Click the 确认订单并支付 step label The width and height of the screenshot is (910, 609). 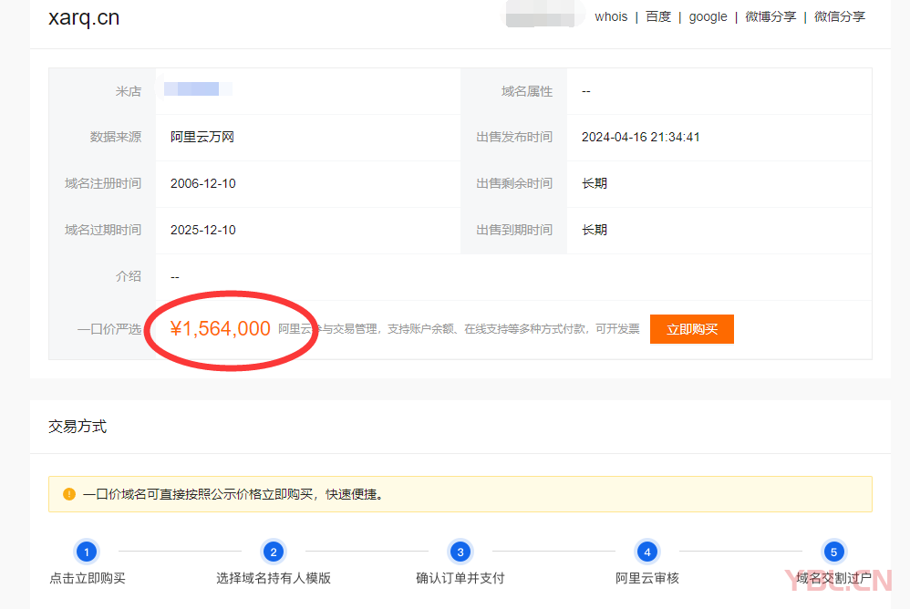tap(460, 578)
